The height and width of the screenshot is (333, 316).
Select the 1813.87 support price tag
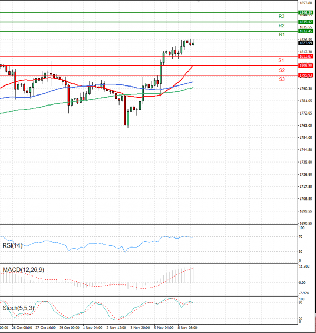point(305,56)
